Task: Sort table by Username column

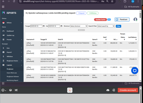Action: tap(30, 39)
